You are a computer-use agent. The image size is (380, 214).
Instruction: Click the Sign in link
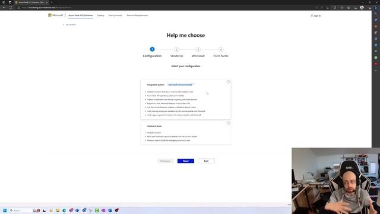(x=315, y=15)
